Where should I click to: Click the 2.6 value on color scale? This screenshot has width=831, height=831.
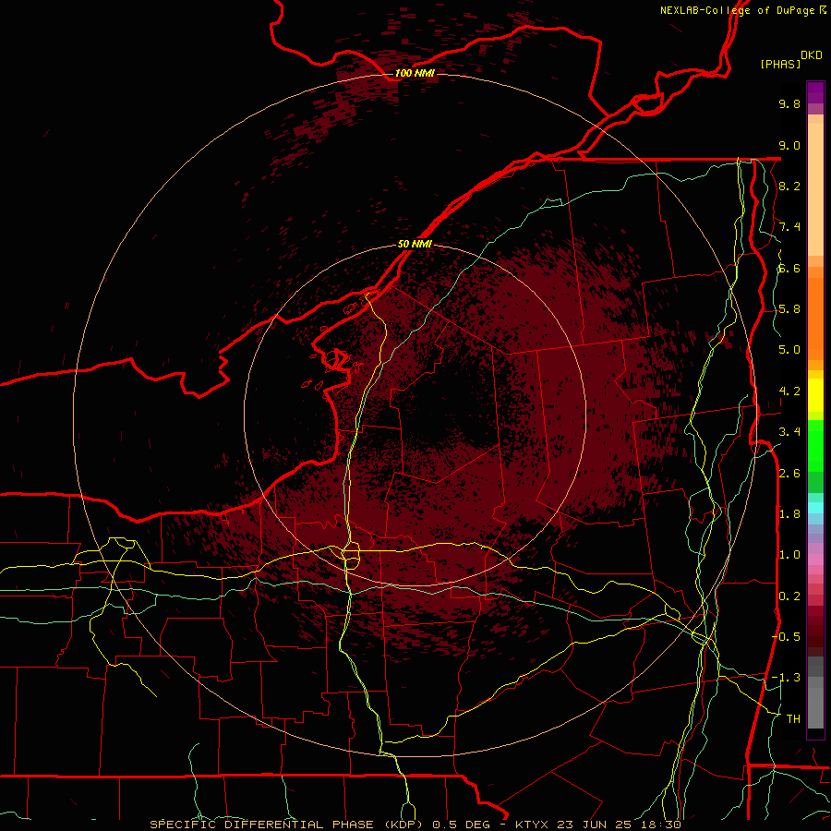point(789,474)
